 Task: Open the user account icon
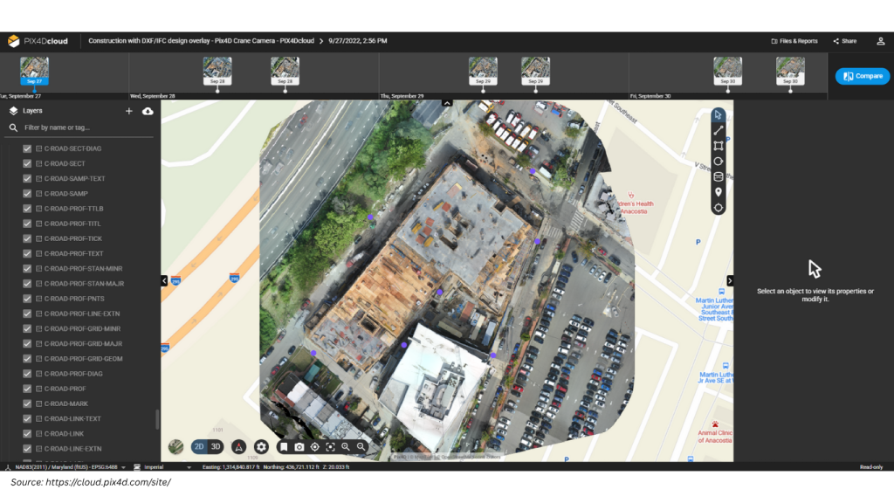coord(880,41)
